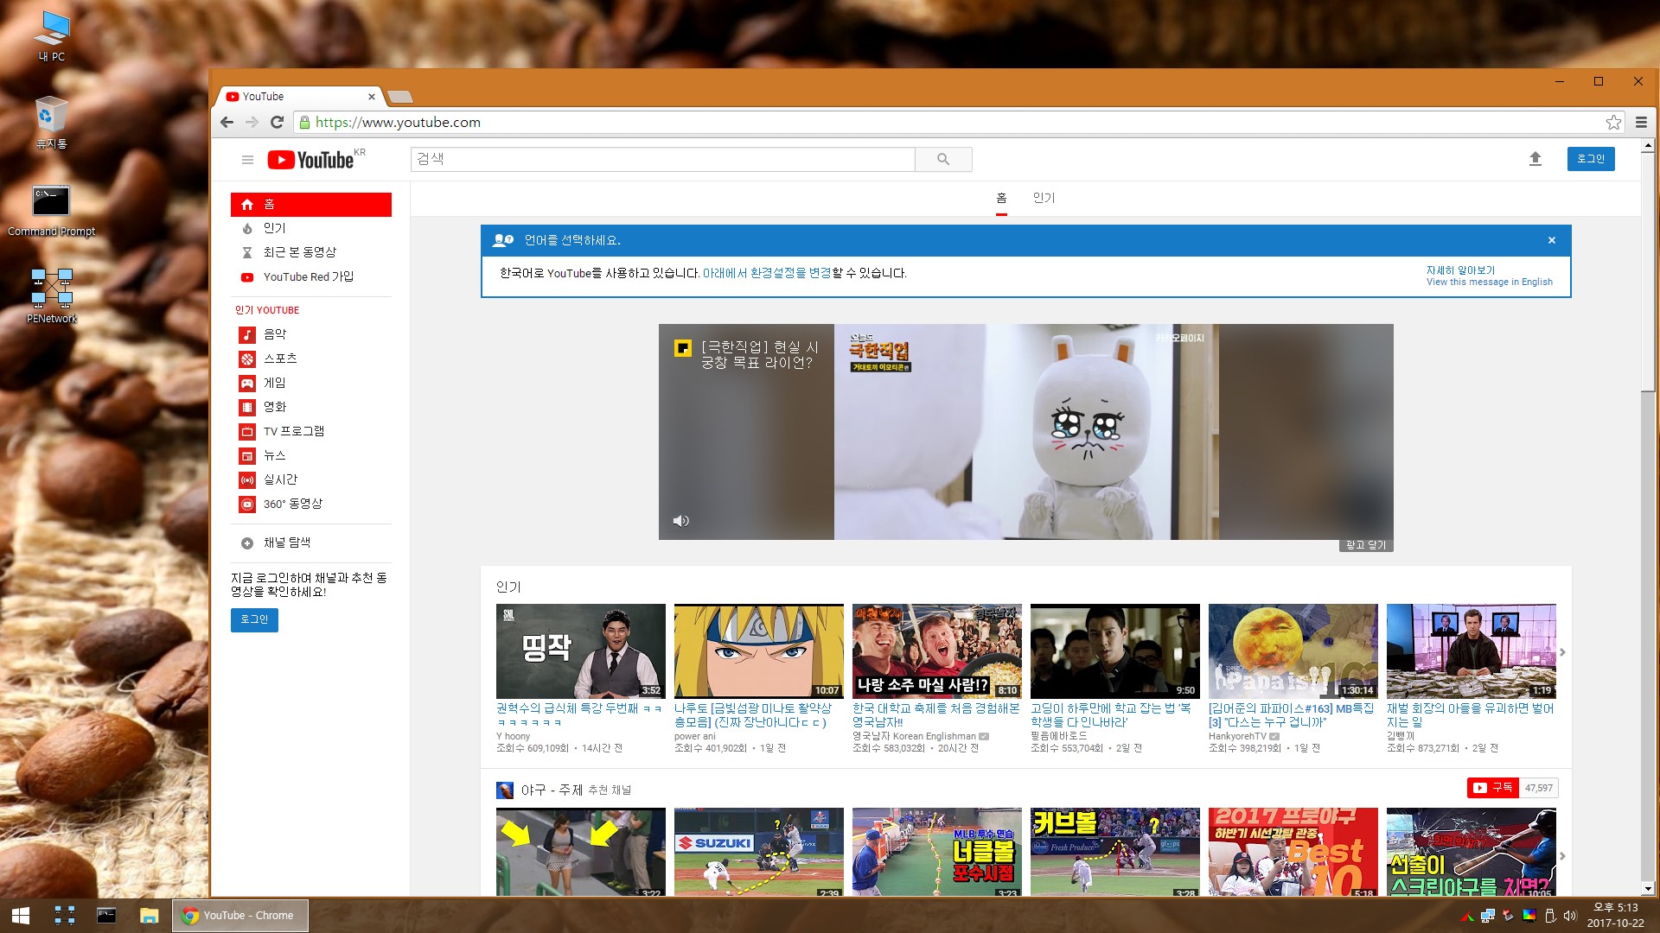
Task: Open the Windows Start menu
Action: [21, 915]
